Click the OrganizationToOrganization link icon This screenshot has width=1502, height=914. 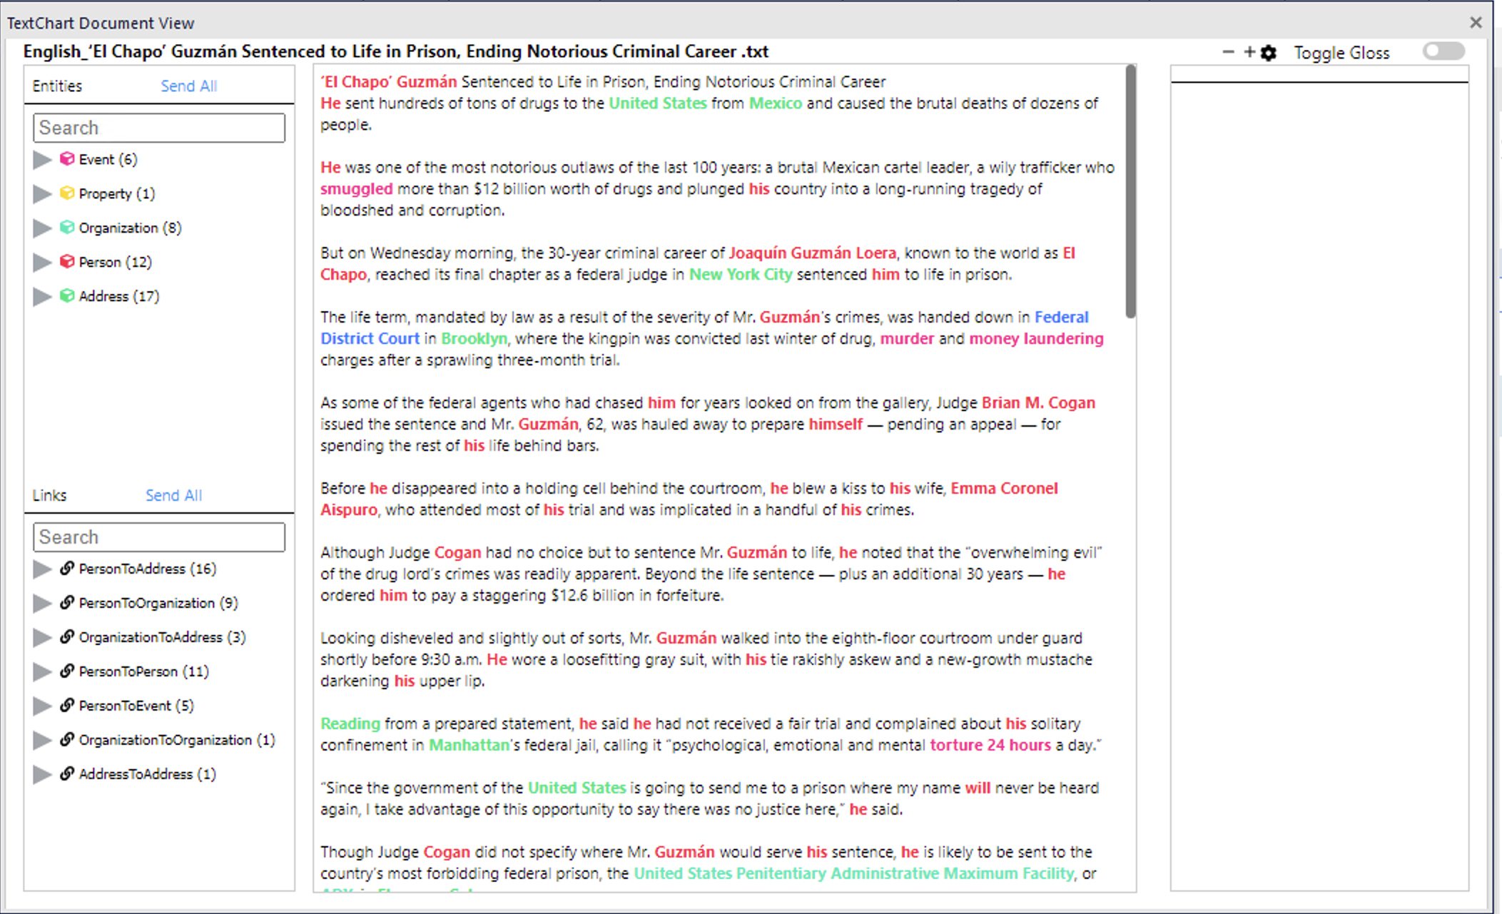[66, 740]
